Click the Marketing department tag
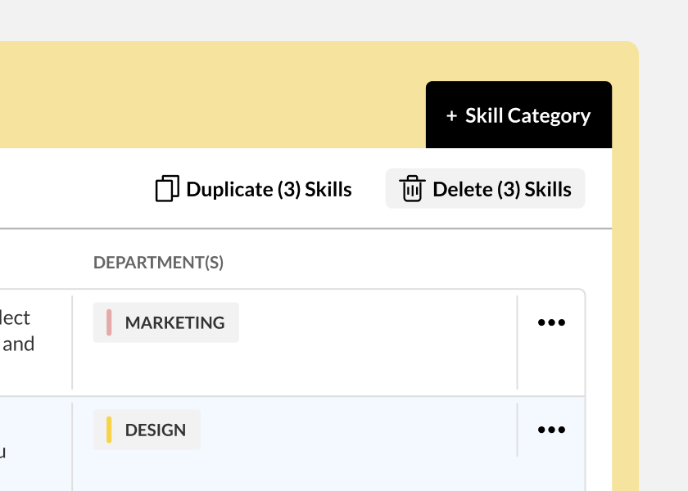The image size is (688, 491). [x=165, y=322]
